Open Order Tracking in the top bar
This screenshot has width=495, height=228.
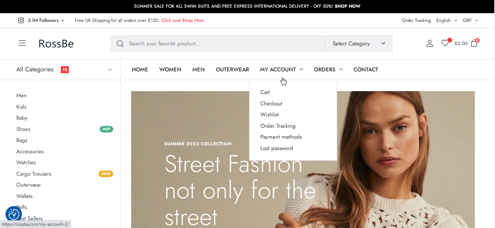[x=416, y=20]
